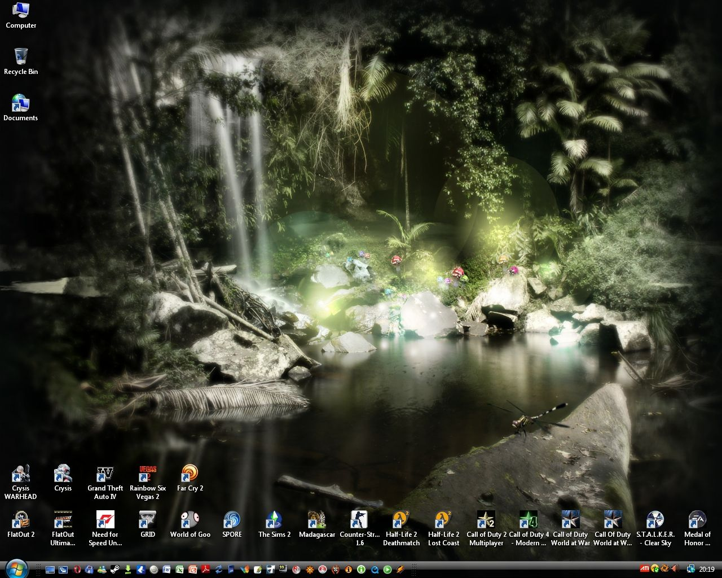Select Half-Life 2 Lost Coast icon
Image resolution: width=722 pixels, height=578 pixels.
444,529
